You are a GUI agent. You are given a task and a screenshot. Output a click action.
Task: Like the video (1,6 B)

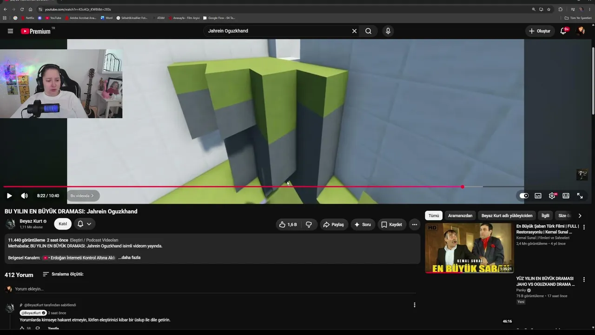click(x=288, y=225)
